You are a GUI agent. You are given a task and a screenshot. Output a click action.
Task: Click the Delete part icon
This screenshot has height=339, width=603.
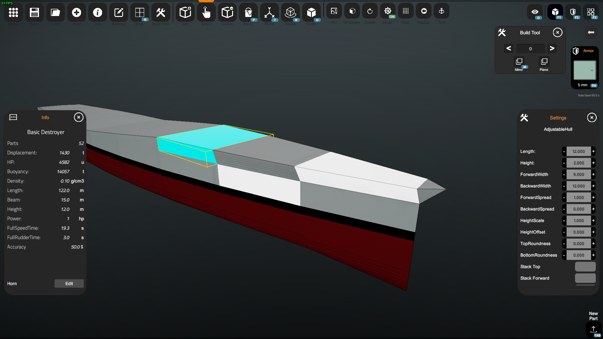227,13
